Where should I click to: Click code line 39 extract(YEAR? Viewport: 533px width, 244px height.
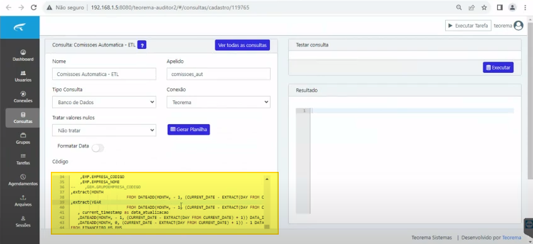pyautogui.click(x=86, y=202)
